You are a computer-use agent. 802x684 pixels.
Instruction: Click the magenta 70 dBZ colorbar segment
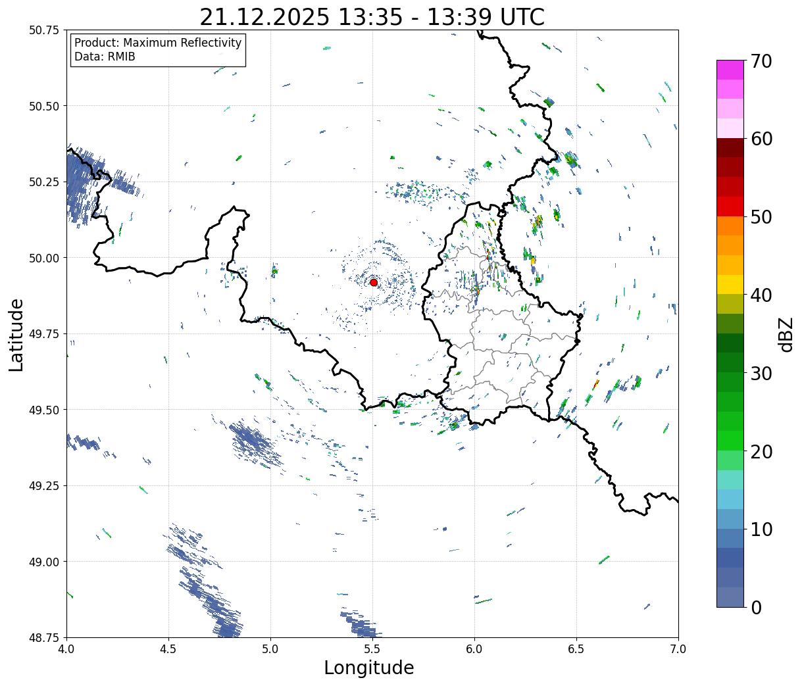pyautogui.click(x=730, y=70)
